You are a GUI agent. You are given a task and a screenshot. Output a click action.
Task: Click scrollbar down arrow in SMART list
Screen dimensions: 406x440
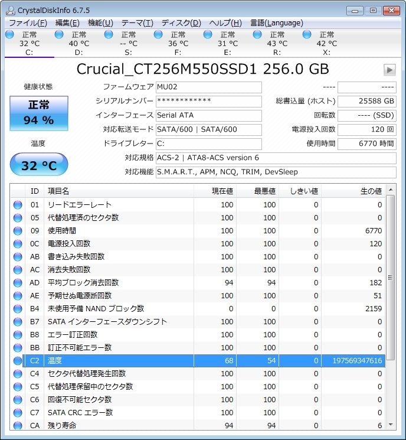click(390, 425)
